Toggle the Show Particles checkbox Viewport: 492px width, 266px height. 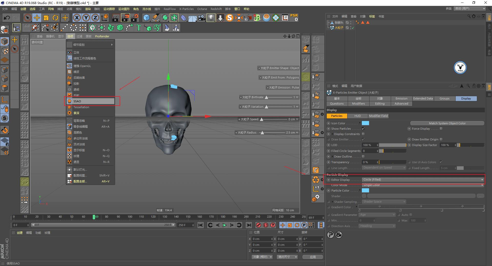tap(363, 129)
